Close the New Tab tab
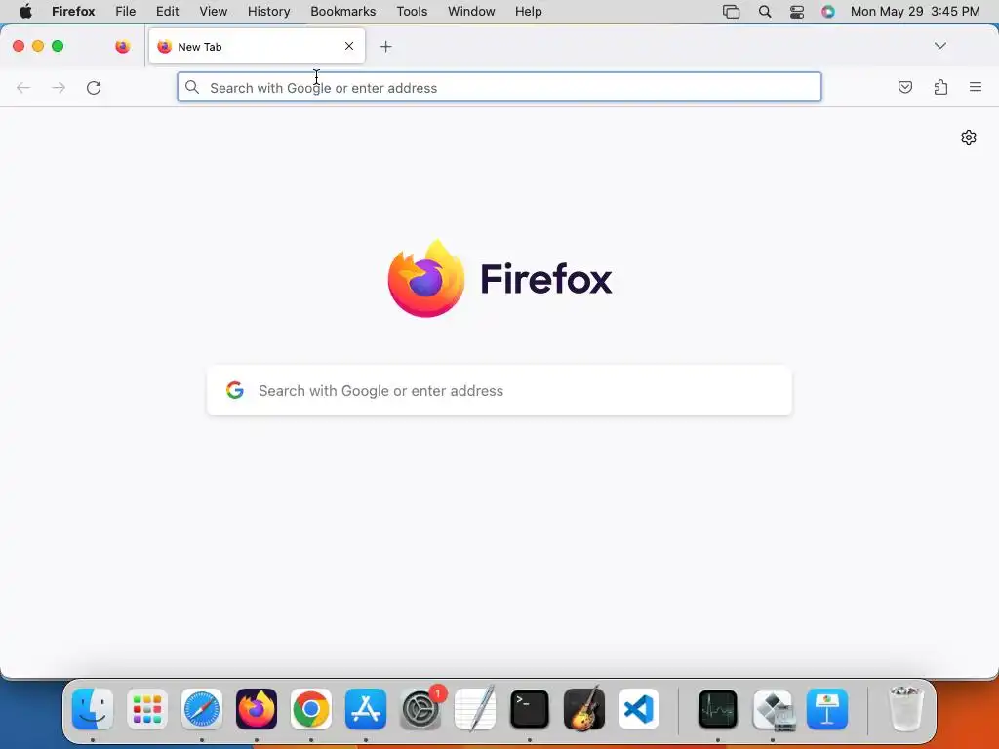Image resolution: width=999 pixels, height=749 pixels. [349, 46]
